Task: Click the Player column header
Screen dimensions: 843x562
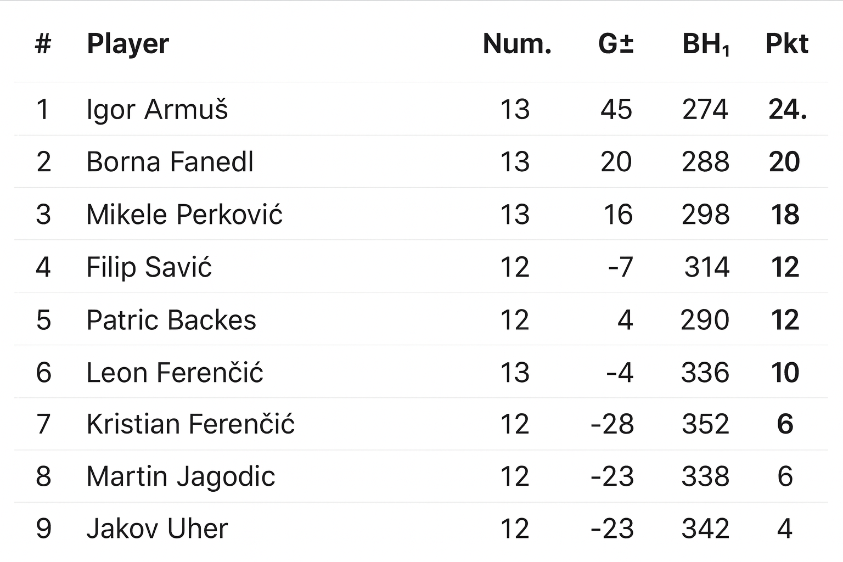Action: (128, 44)
